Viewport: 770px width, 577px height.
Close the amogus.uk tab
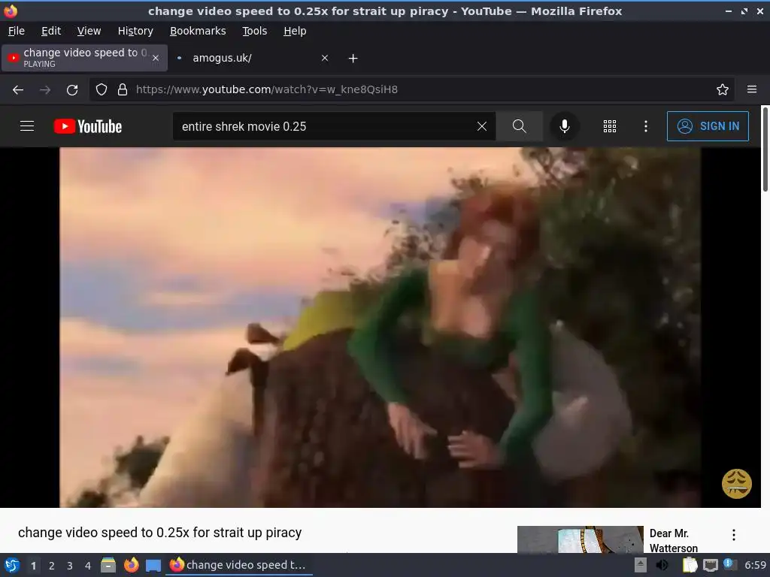point(325,58)
